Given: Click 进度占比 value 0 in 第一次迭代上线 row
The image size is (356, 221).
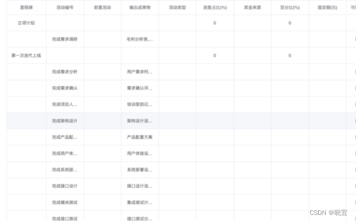Looking at the screenshot, I should click(x=215, y=56).
